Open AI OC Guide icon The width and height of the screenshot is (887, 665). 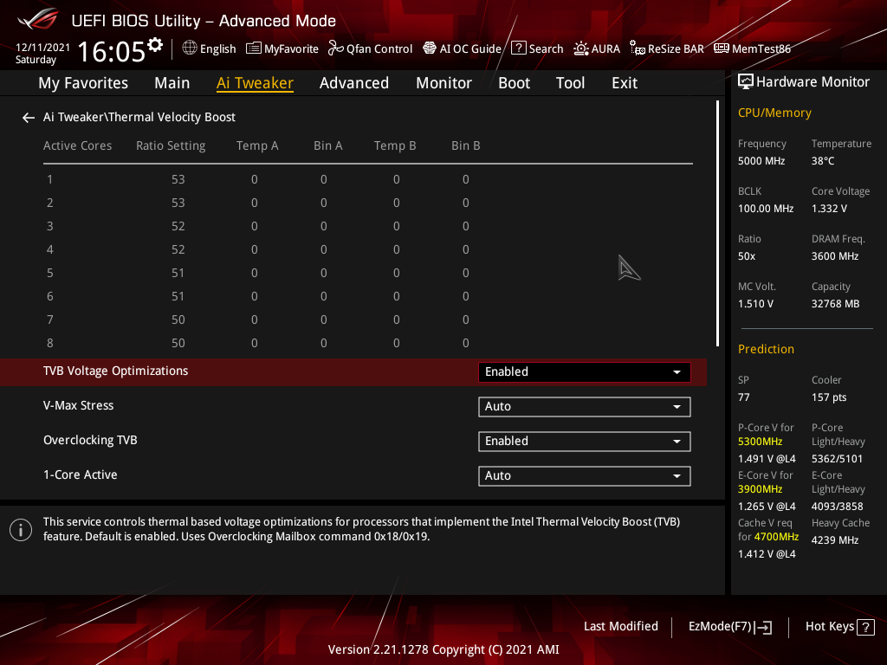[x=430, y=48]
